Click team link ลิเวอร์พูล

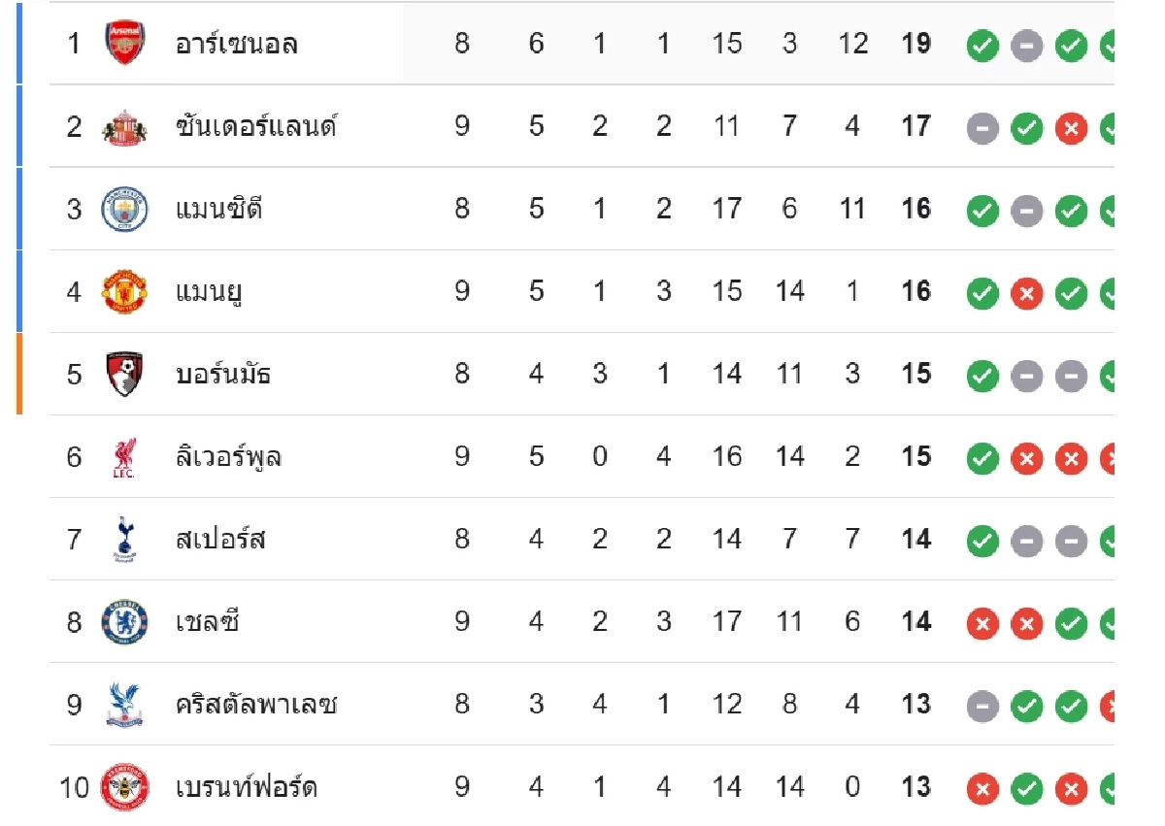(228, 457)
